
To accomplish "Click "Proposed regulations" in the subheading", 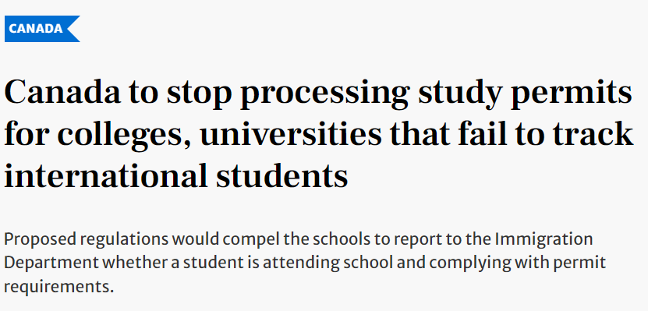I will point(87,240).
